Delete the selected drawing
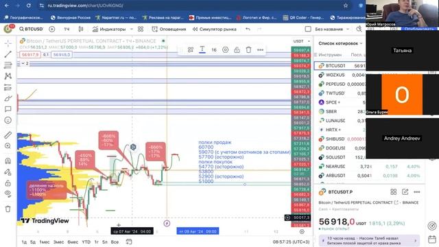The width and height of the screenshot is (439, 247). (x=248, y=50)
